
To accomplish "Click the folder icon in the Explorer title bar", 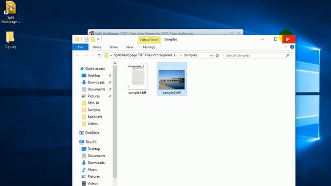I will tap(77, 39).
